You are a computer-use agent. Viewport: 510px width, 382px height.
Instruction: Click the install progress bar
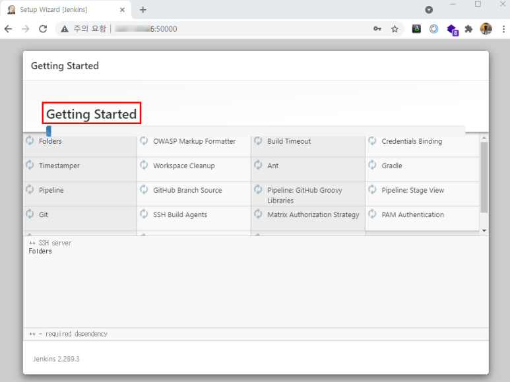[x=255, y=131]
